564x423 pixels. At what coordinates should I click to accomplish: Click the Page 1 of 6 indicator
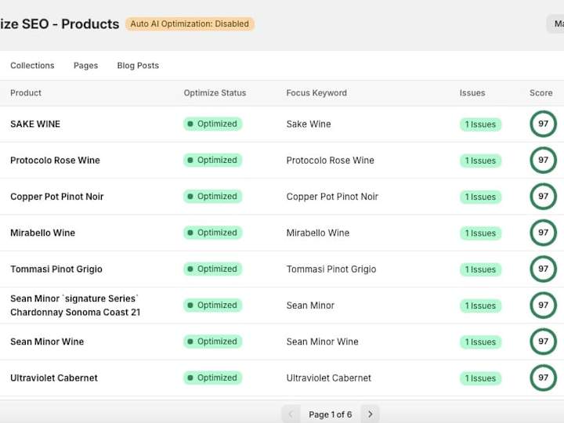[x=331, y=414]
